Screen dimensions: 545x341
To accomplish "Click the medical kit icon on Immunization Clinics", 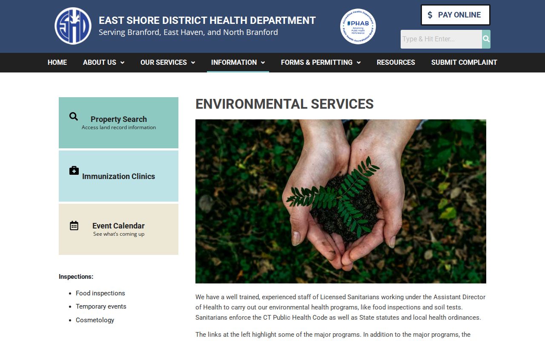I will click(74, 170).
